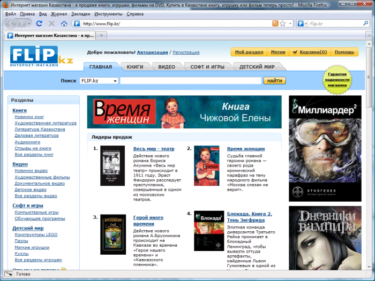The image size is (375, 281).
Task: Open the navigation history dropdown arrow
Action: click(x=29, y=24)
